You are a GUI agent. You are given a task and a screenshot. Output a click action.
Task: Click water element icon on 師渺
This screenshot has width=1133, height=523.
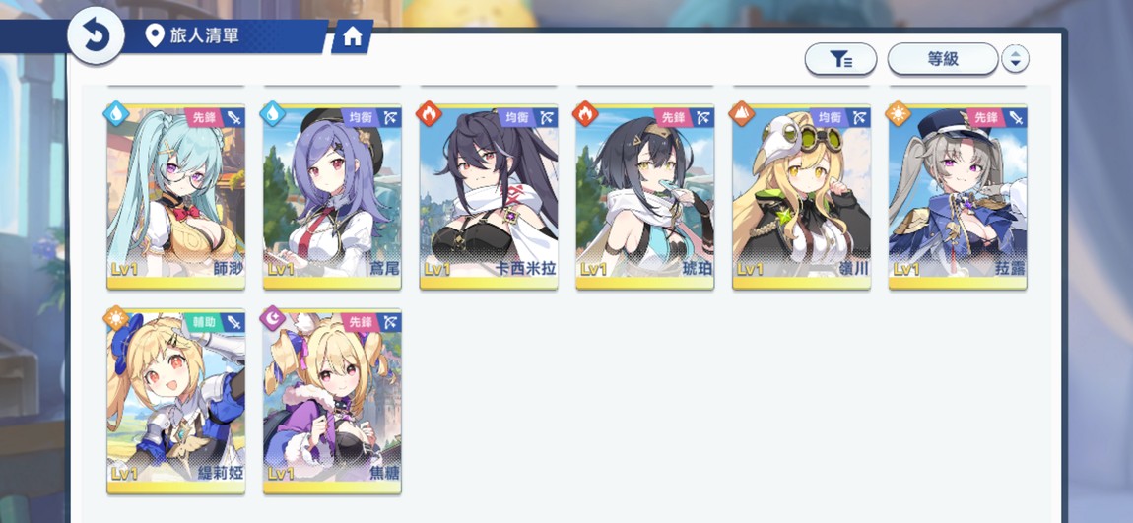116,113
